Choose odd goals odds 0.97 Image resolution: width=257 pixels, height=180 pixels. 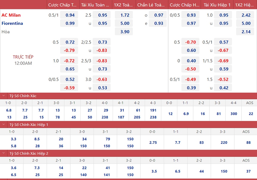(x=158, y=15)
